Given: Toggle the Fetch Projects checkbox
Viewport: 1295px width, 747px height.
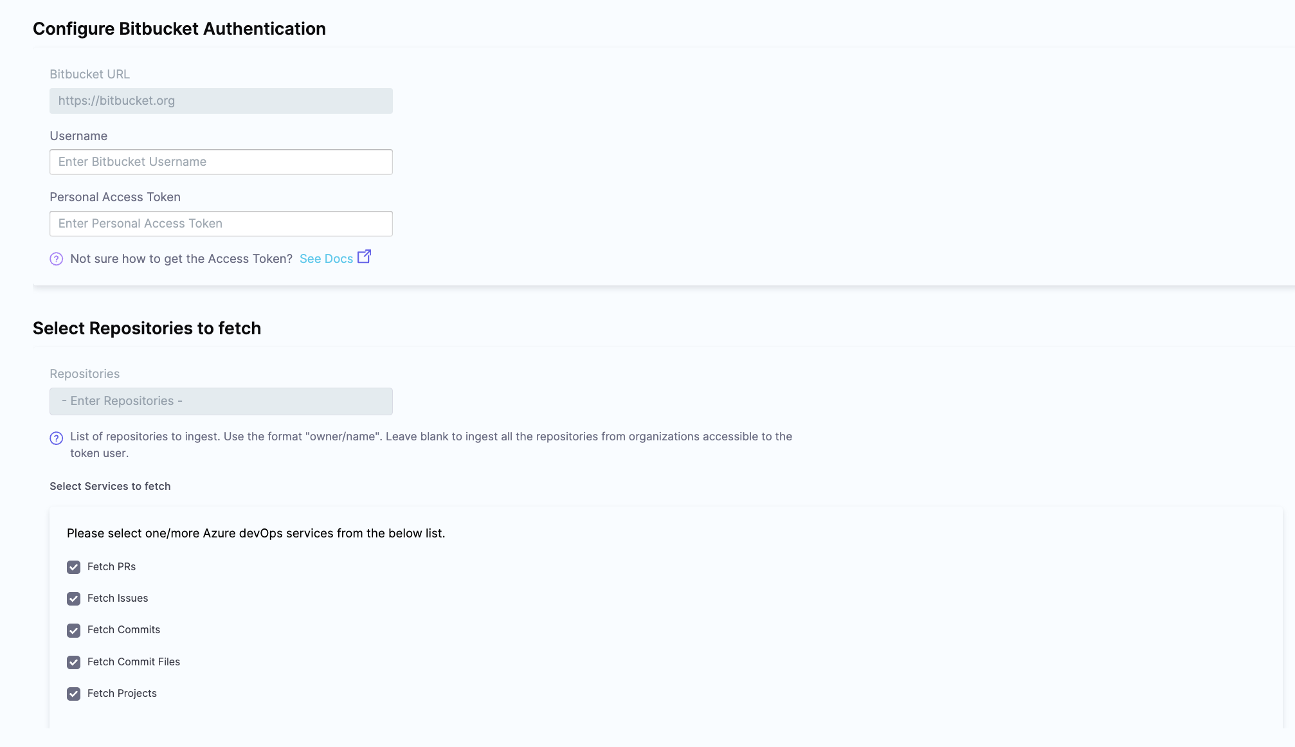Looking at the screenshot, I should click(x=74, y=694).
